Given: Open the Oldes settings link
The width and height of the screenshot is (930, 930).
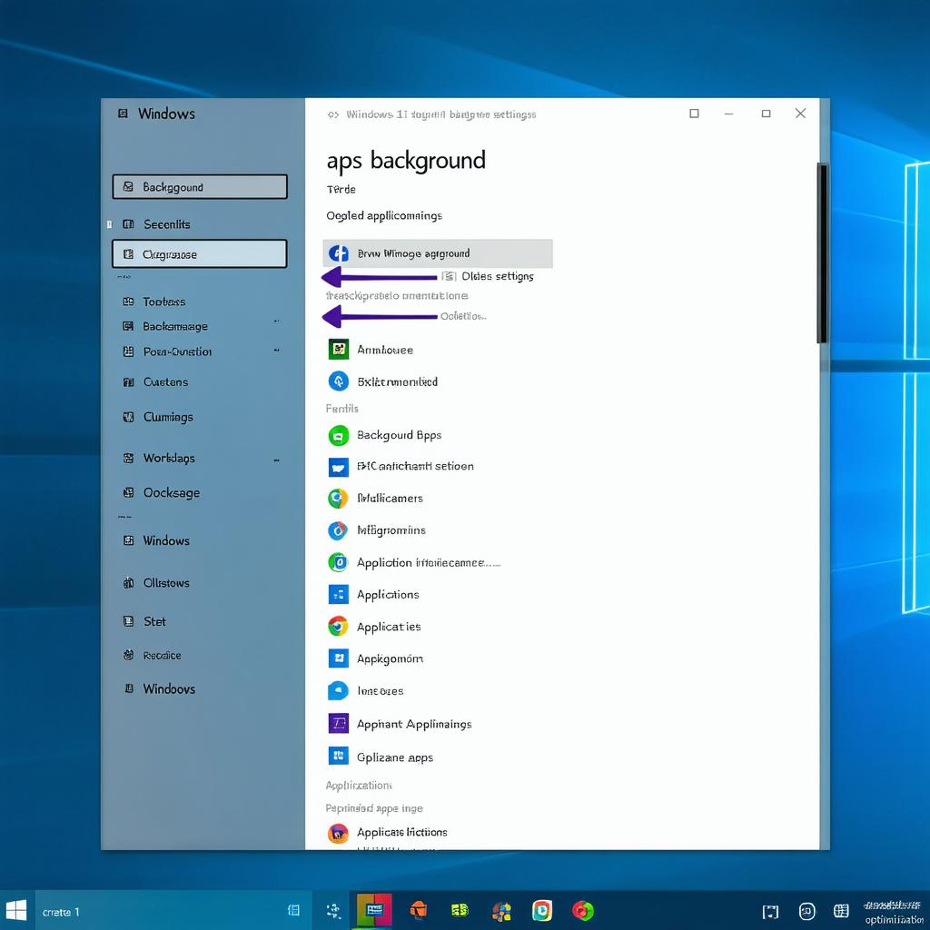Looking at the screenshot, I should 497,276.
